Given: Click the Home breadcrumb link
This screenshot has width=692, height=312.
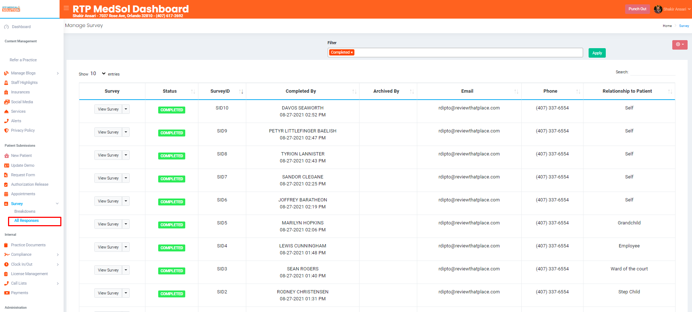Looking at the screenshot, I should click(667, 26).
